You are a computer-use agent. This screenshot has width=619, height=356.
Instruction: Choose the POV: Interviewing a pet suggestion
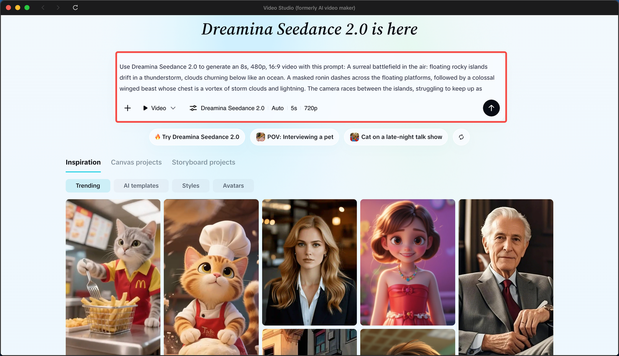295,137
